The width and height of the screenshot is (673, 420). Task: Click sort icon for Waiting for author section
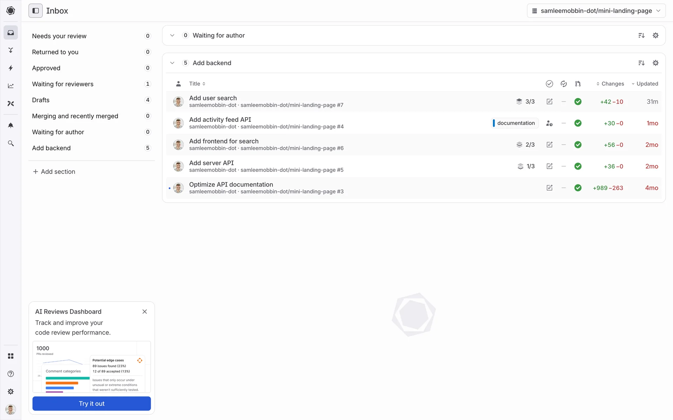(x=641, y=35)
